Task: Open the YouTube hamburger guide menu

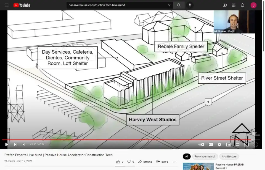Action: [x=7, y=5]
